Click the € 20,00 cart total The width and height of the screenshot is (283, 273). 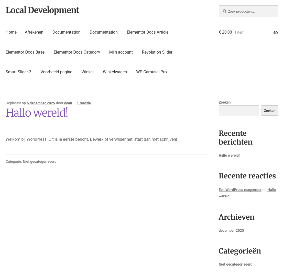point(225,32)
